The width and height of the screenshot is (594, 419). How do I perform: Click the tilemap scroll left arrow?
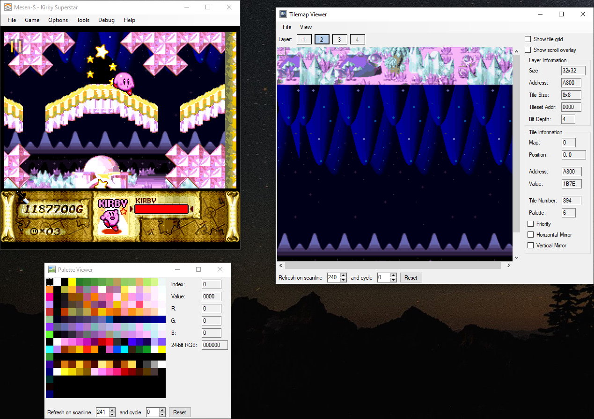(x=280, y=265)
